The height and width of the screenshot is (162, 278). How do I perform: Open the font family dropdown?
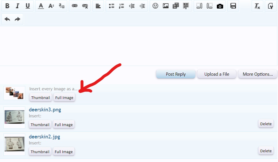coord(61,6)
